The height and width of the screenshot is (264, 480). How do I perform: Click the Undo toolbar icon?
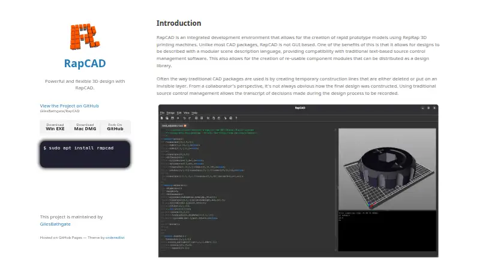pos(184,118)
